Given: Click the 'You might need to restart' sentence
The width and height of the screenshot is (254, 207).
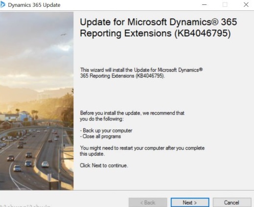Looking at the screenshot, I should point(142,151).
